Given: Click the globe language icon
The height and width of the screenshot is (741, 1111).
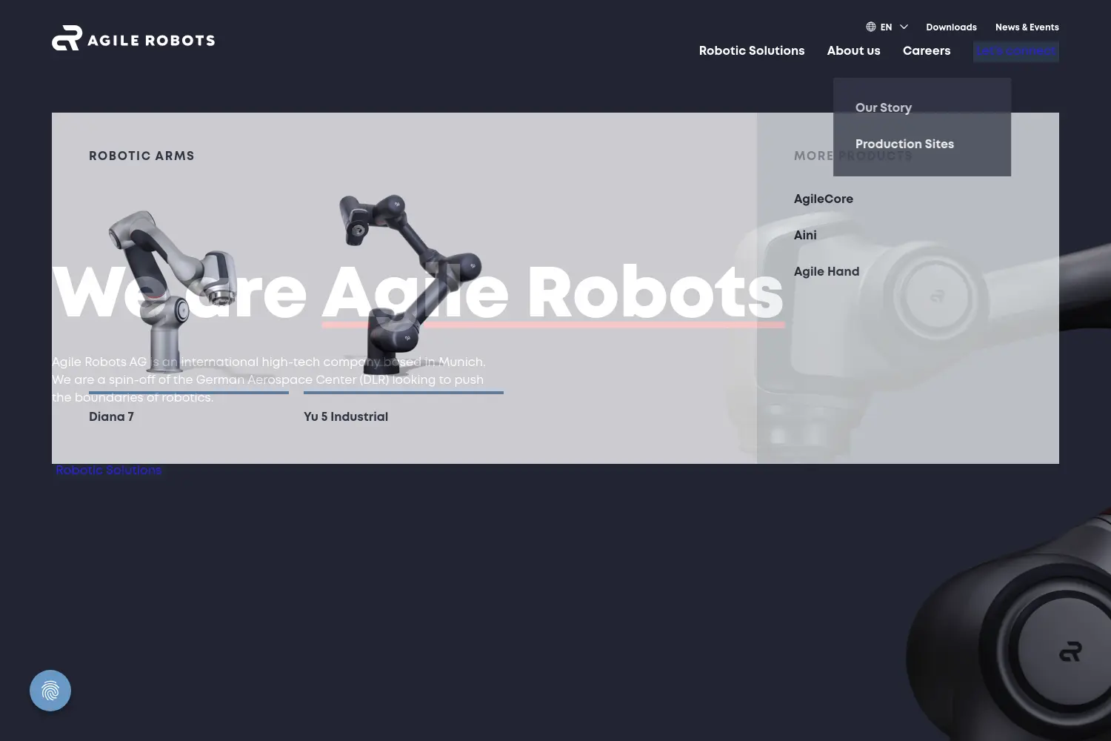Looking at the screenshot, I should (x=871, y=27).
